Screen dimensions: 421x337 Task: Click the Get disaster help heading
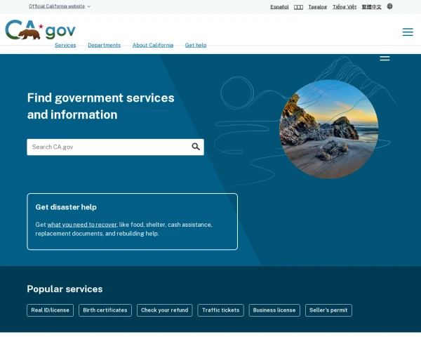tap(66, 207)
